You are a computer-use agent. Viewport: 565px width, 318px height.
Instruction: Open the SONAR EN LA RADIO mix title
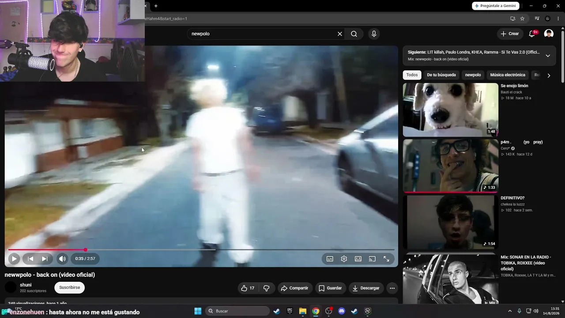(526, 263)
